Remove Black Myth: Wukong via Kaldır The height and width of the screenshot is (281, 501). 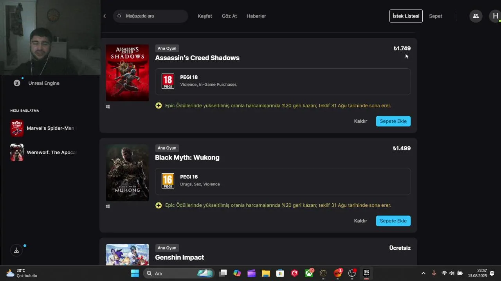coord(360,221)
